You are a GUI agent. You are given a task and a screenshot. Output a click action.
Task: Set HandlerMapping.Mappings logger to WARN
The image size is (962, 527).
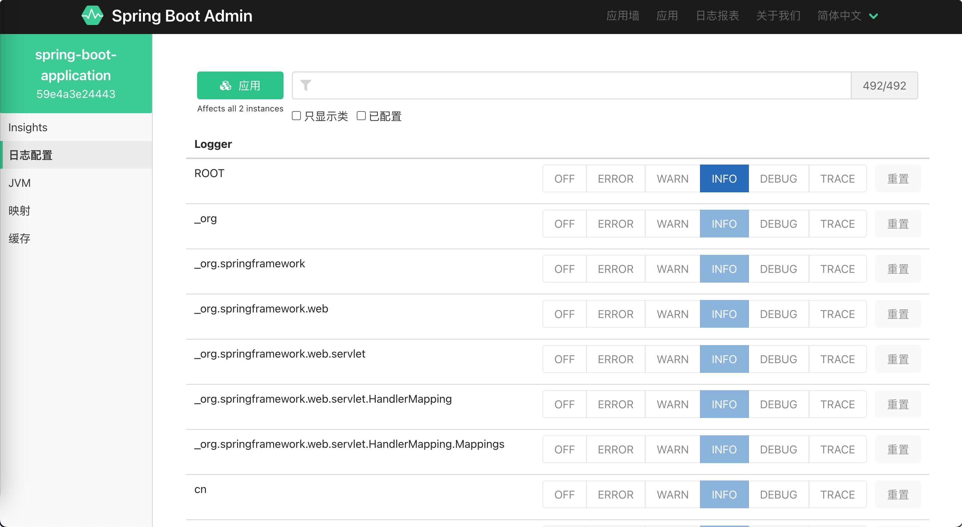pyautogui.click(x=672, y=450)
